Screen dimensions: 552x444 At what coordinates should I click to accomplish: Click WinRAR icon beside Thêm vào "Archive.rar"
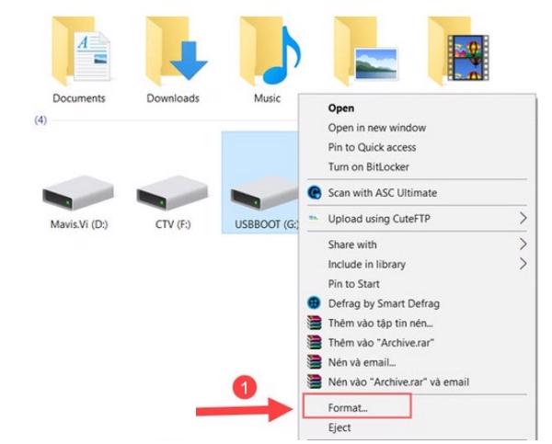click(314, 342)
